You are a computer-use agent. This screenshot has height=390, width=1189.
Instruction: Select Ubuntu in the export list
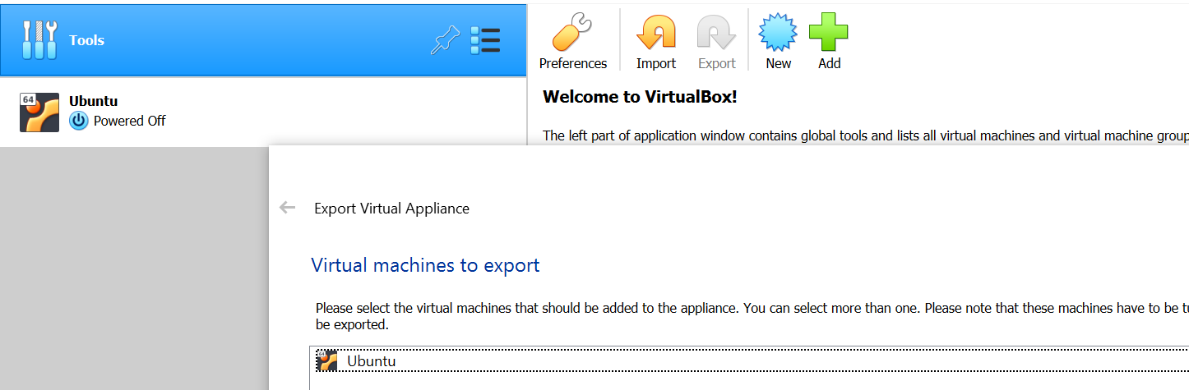[x=752, y=361]
